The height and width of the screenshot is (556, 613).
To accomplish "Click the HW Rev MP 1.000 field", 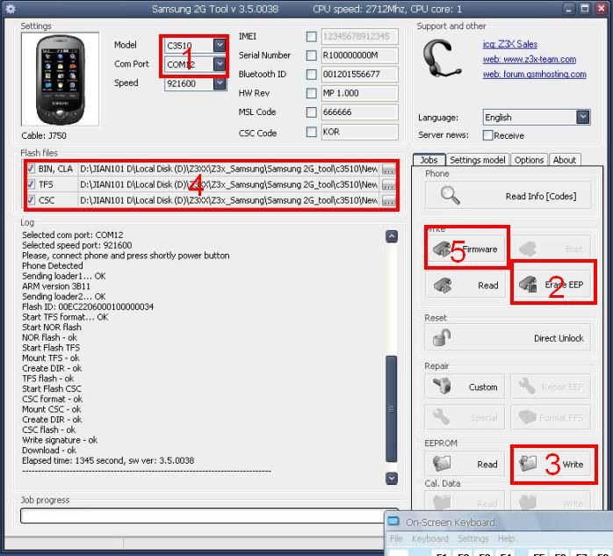I will [x=360, y=93].
